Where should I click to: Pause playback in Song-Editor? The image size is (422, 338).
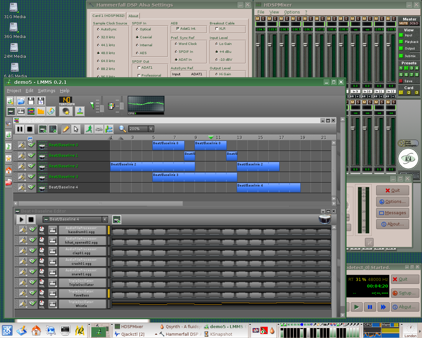click(20, 129)
